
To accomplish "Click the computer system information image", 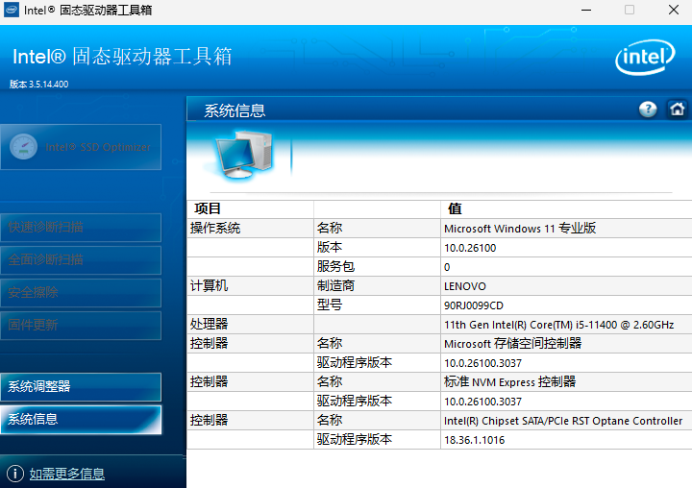I will pyautogui.click(x=243, y=154).
